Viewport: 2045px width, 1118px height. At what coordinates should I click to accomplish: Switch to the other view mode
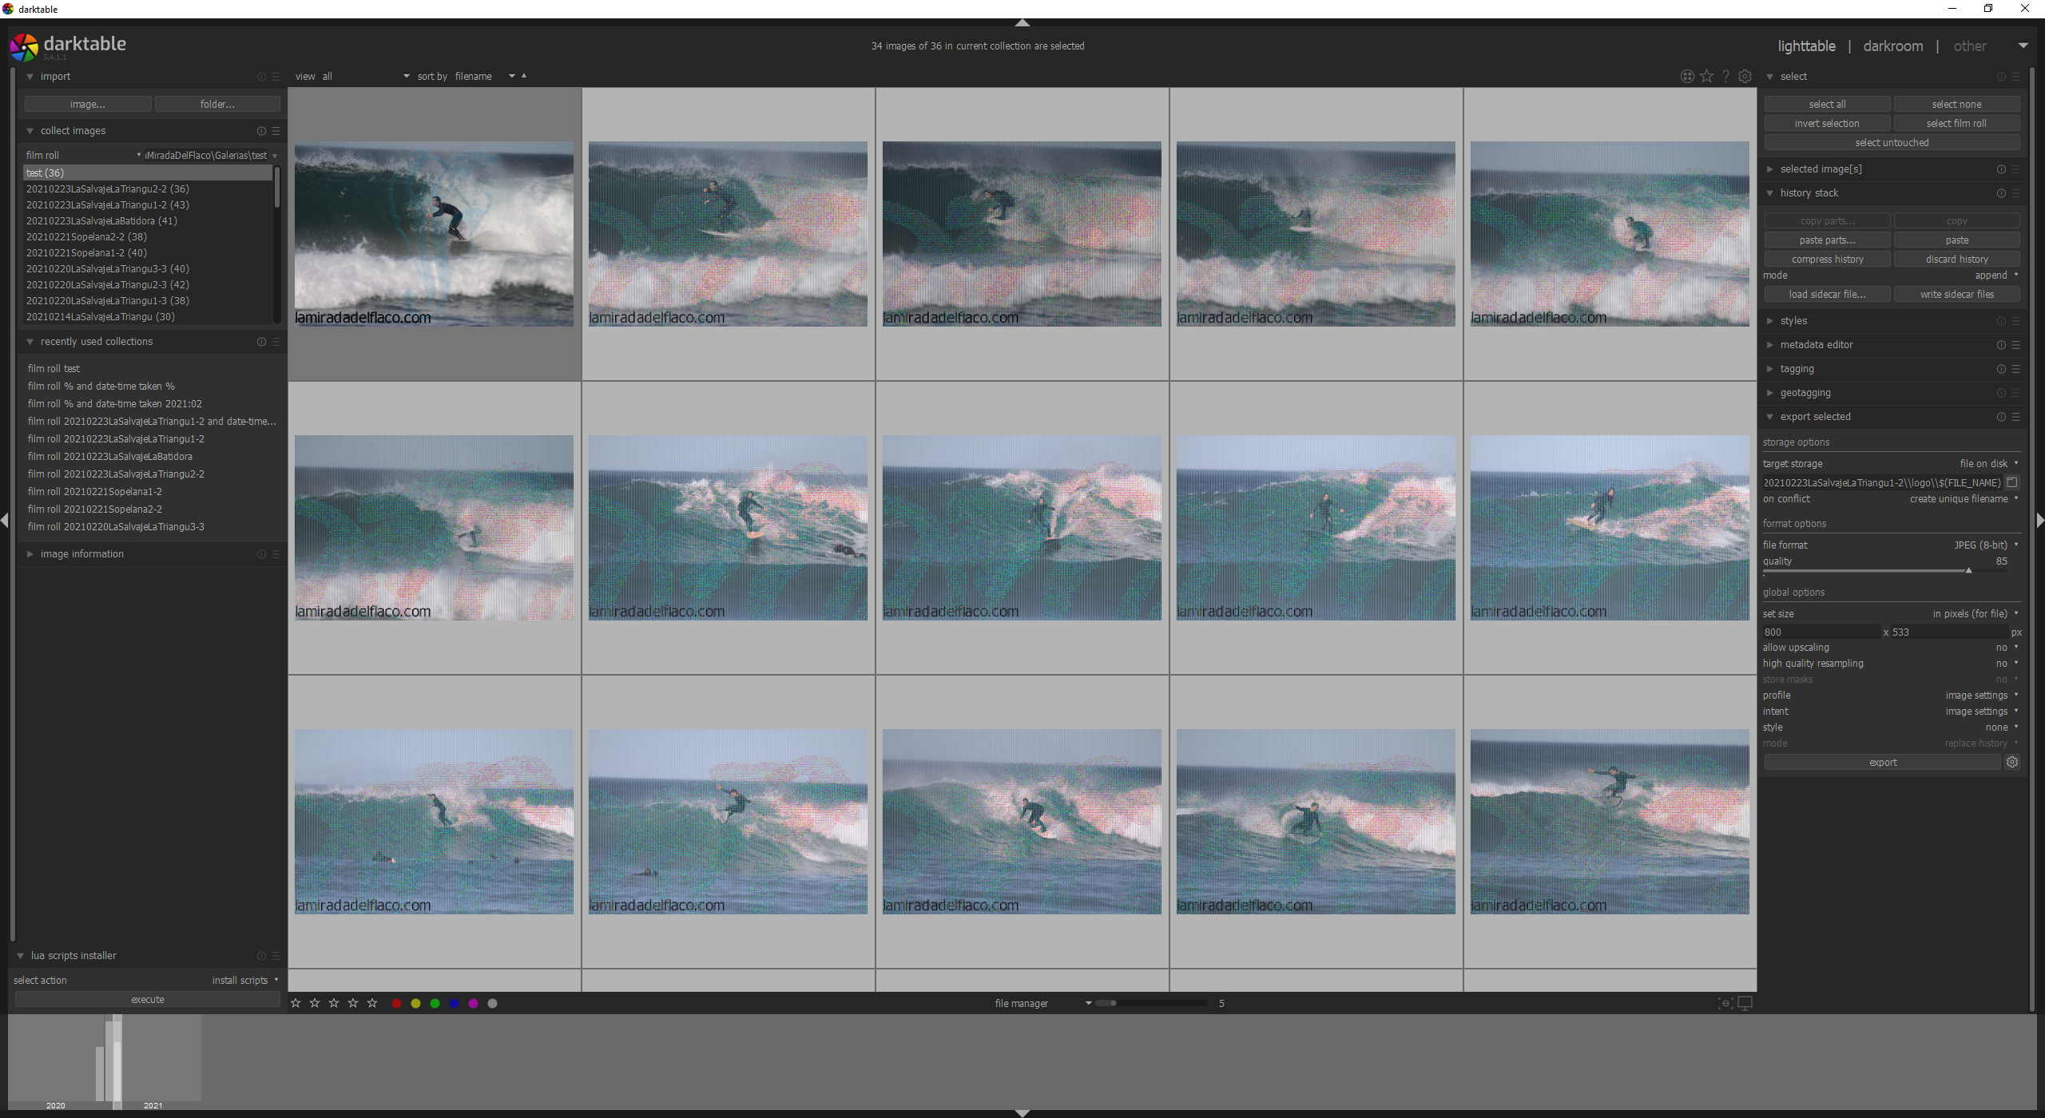pyautogui.click(x=1970, y=46)
